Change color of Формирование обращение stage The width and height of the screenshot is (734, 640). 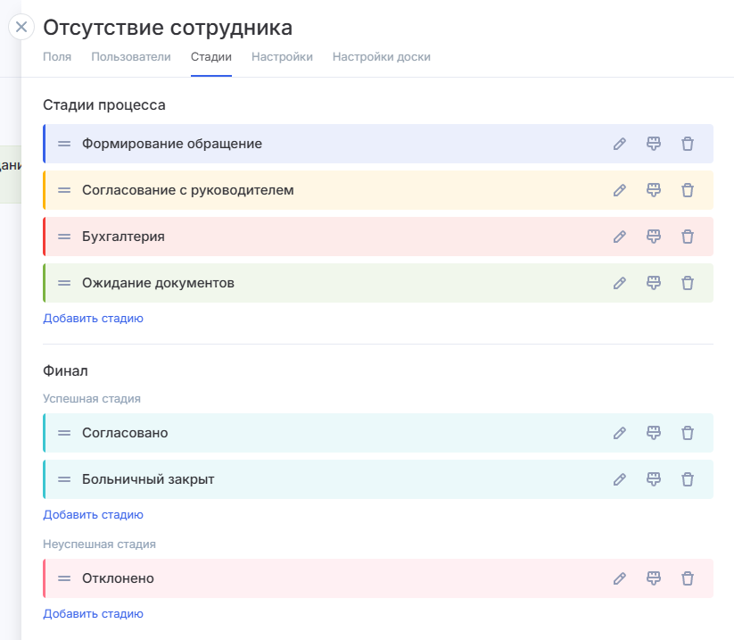654,144
